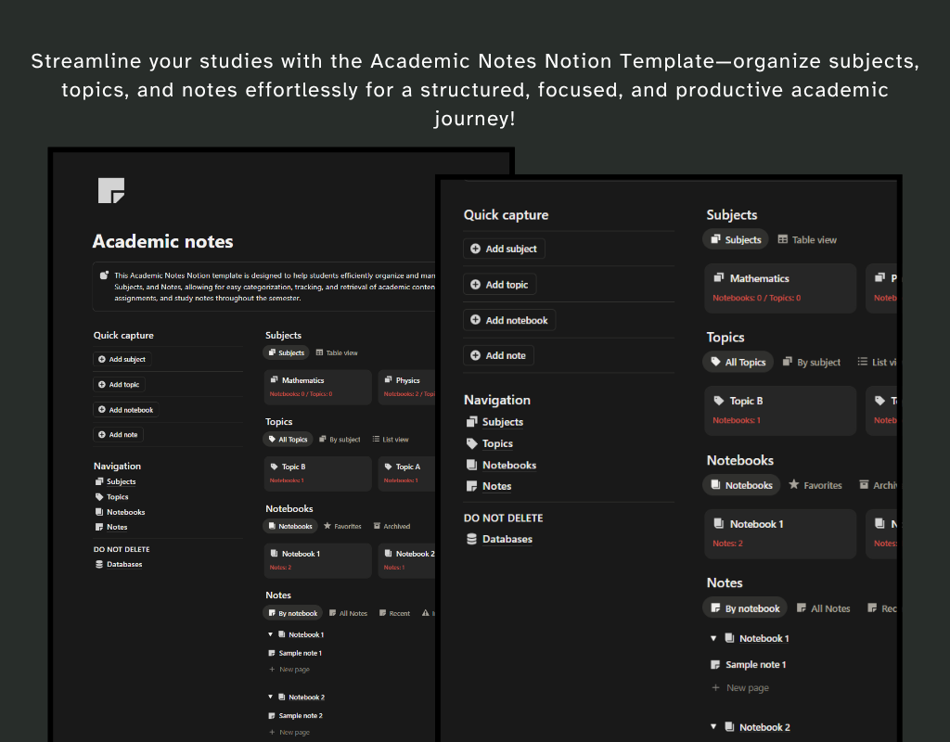Open the By subject tab in enlarged Topics section

click(x=811, y=362)
